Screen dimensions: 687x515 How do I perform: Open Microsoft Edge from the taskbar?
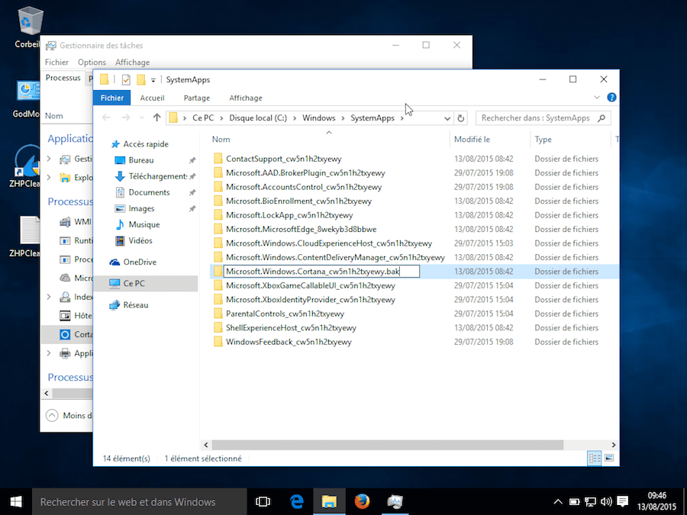click(x=297, y=501)
